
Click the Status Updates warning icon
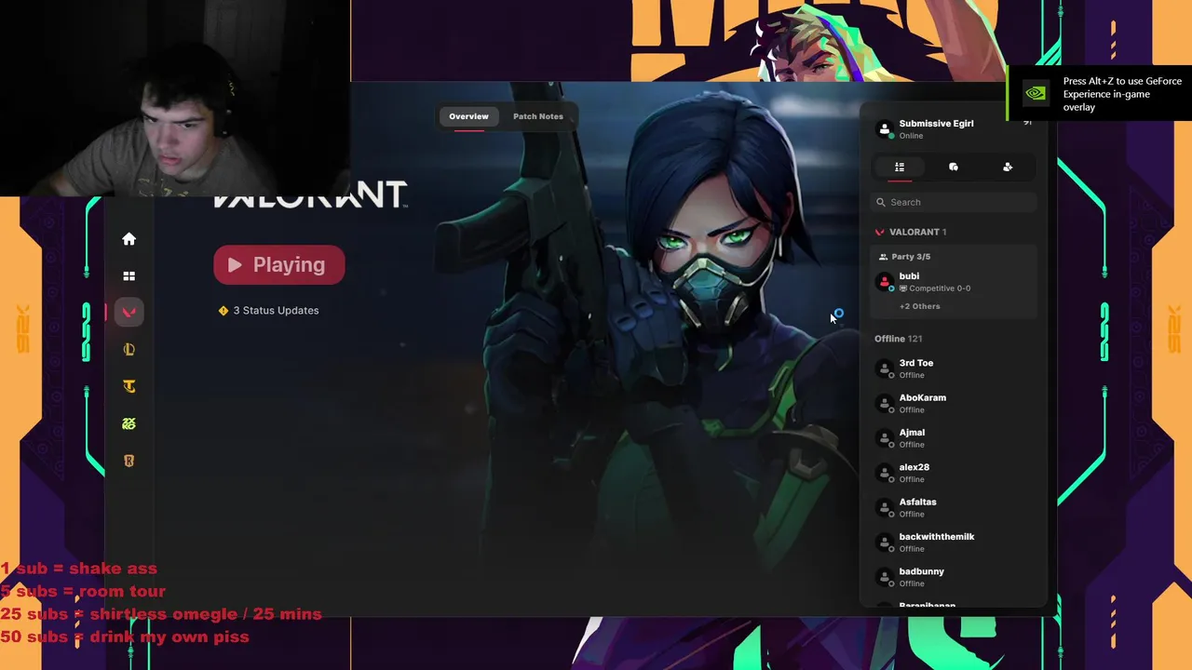coord(223,311)
